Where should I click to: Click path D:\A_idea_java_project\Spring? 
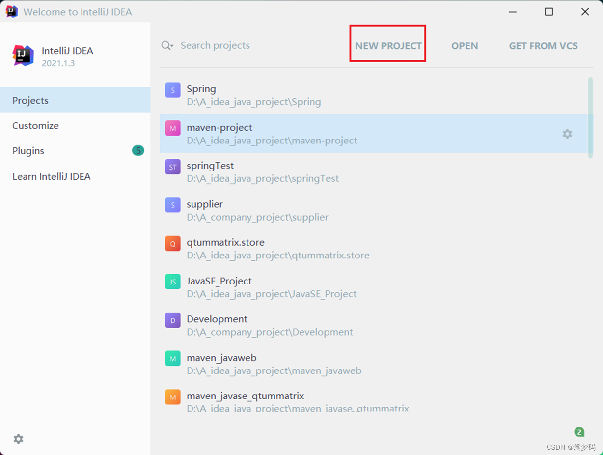[x=254, y=102]
